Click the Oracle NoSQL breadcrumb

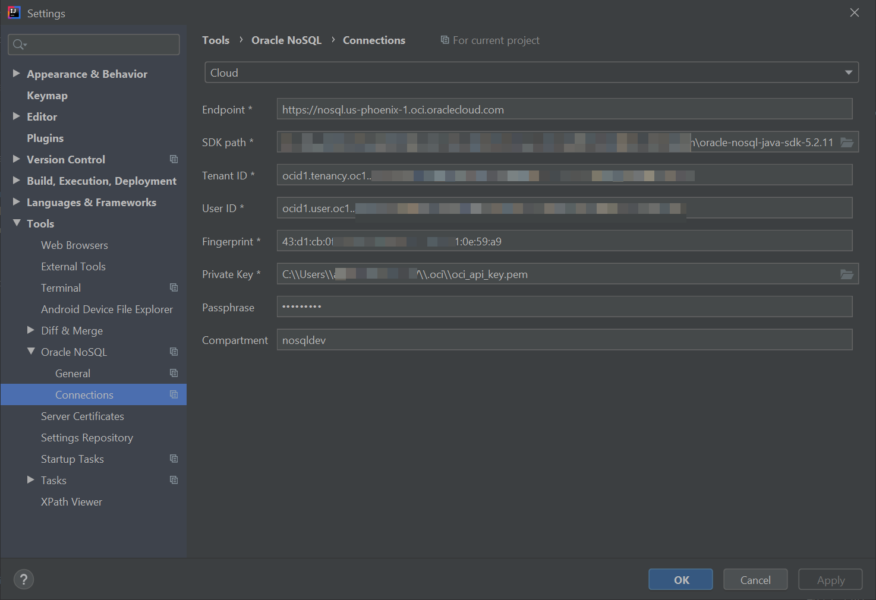[286, 40]
